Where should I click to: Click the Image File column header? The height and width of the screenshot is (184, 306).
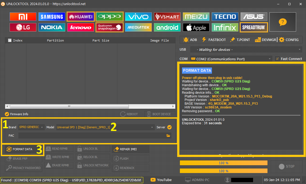[x=160, y=40]
